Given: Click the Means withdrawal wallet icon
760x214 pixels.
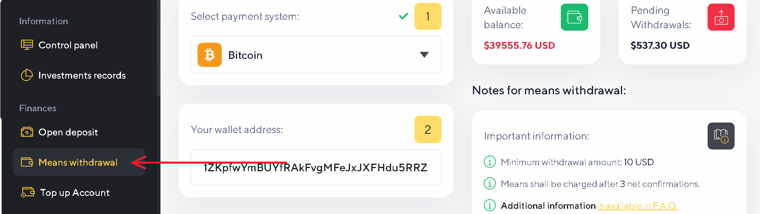Looking at the screenshot, I should [x=27, y=162].
